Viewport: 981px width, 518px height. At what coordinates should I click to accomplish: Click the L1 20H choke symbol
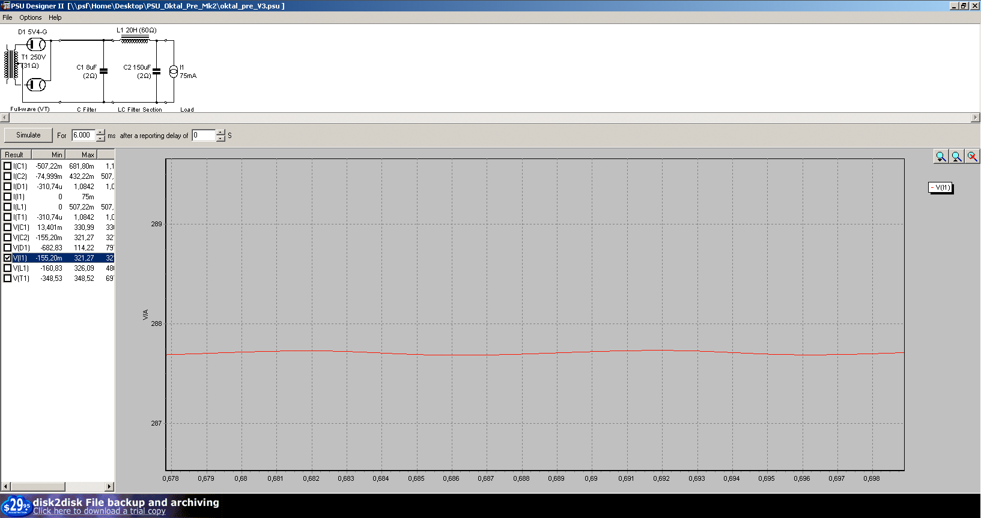pyautogui.click(x=135, y=40)
